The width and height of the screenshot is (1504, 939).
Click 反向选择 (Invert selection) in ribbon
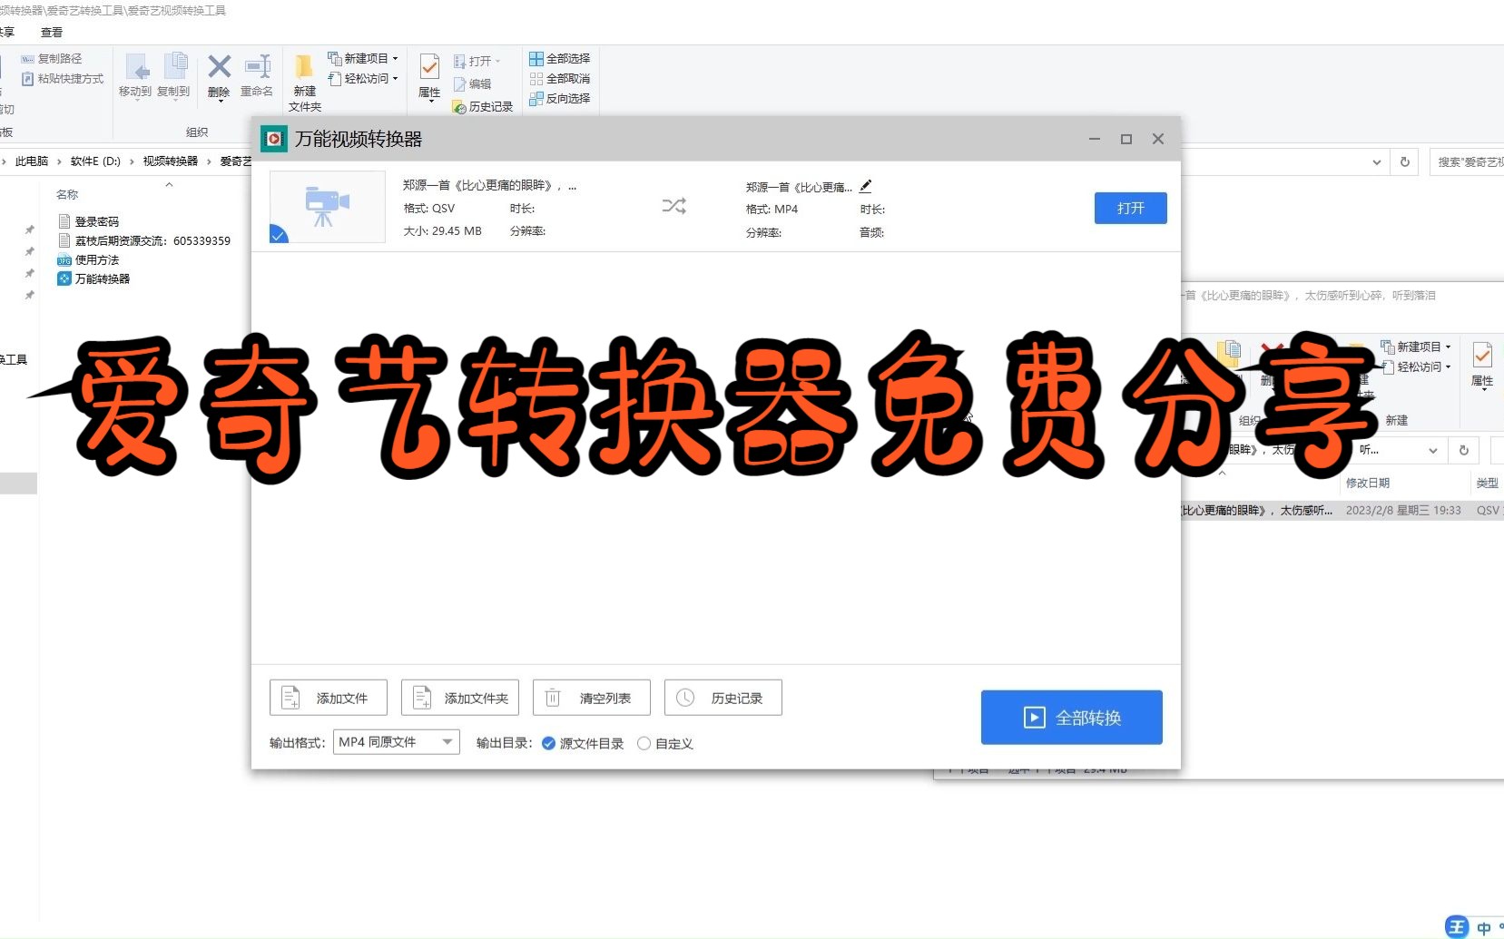coord(560,98)
